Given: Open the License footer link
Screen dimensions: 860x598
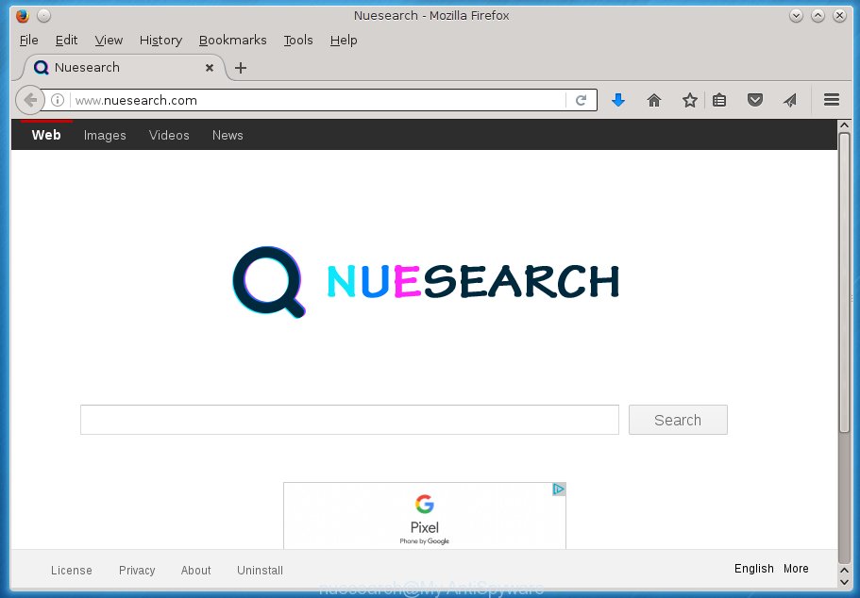Looking at the screenshot, I should (72, 570).
